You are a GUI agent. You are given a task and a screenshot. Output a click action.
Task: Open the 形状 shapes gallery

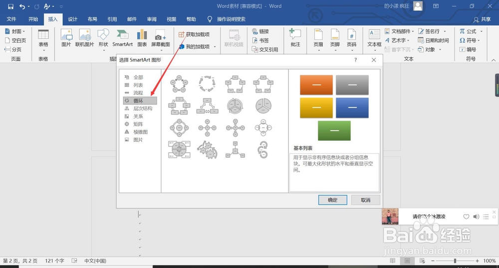pyautogui.click(x=103, y=39)
